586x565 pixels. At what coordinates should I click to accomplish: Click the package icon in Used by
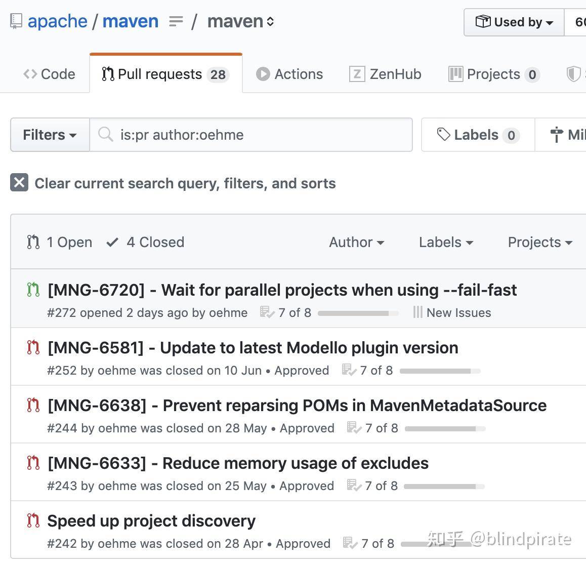click(483, 21)
